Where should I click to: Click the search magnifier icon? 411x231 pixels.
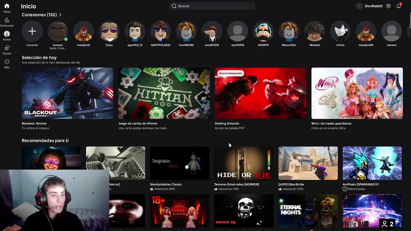(174, 6)
